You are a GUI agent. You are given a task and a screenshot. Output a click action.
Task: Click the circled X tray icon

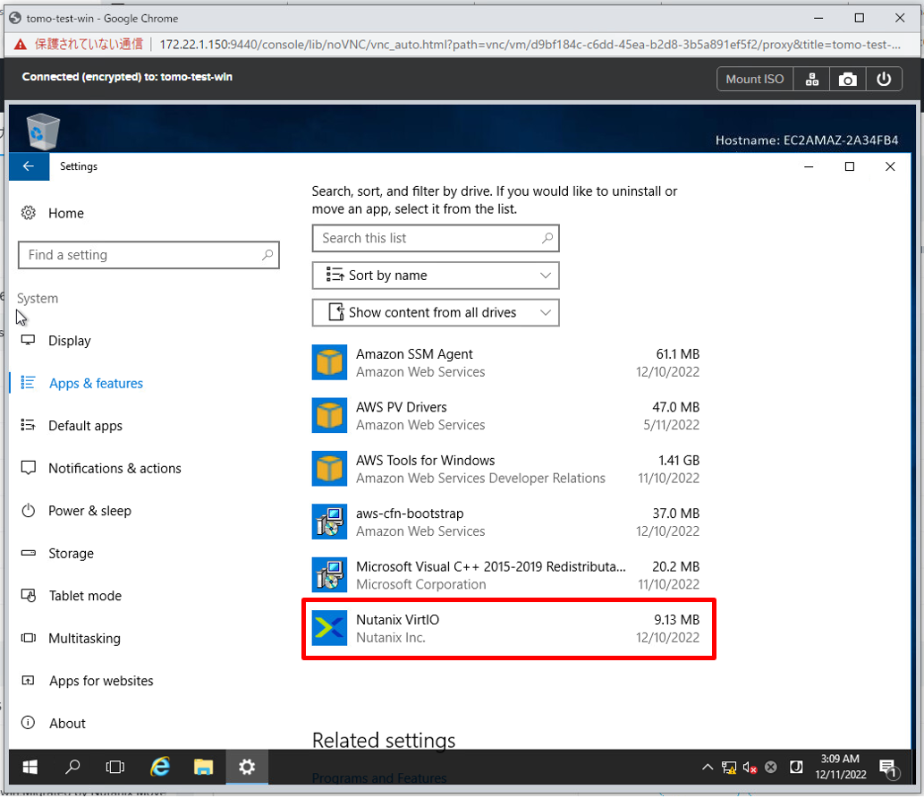(x=771, y=767)
